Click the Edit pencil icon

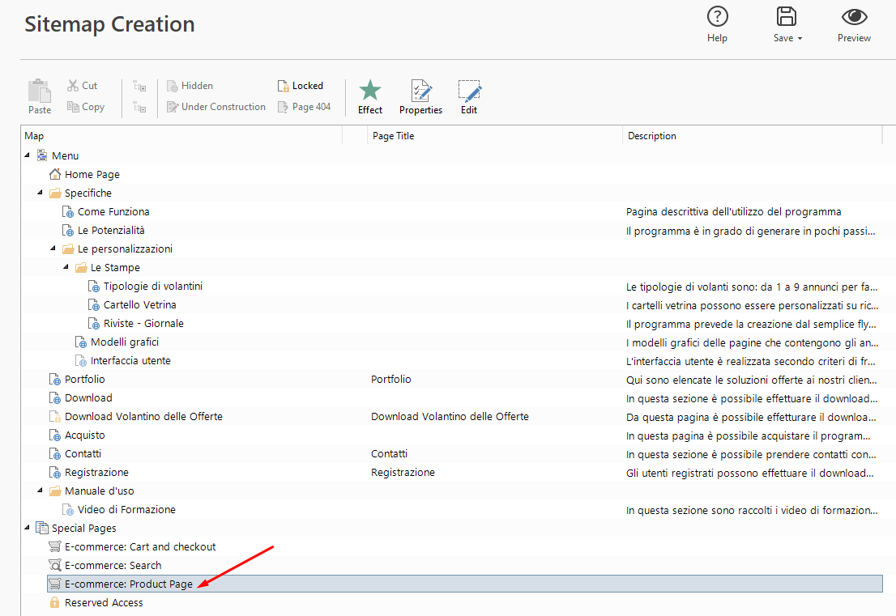click(469, 91)
